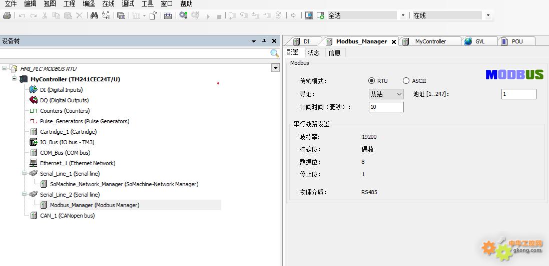Open the dropdown arrow beside grayed grid icon

click(x=144, y=16)
